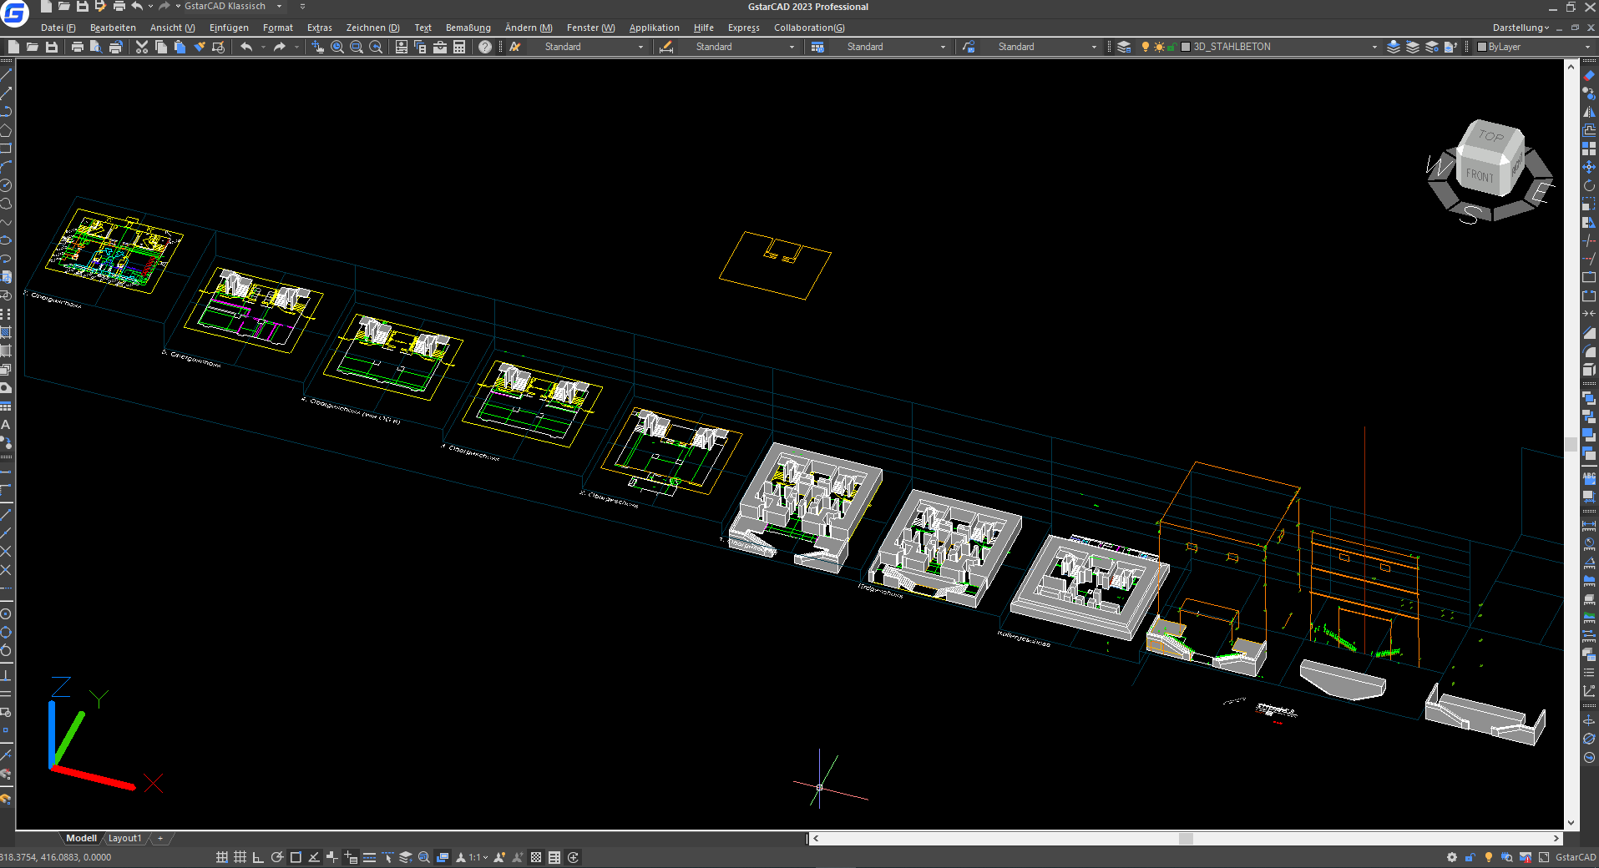
Task: Click the Plot printer icon
Action: coord(77,47)
